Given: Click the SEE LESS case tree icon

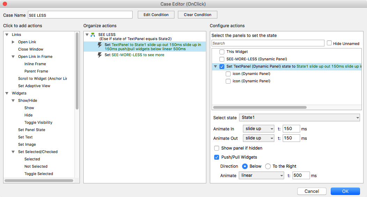Looking at the screenshot, I should tap(93, 35).
